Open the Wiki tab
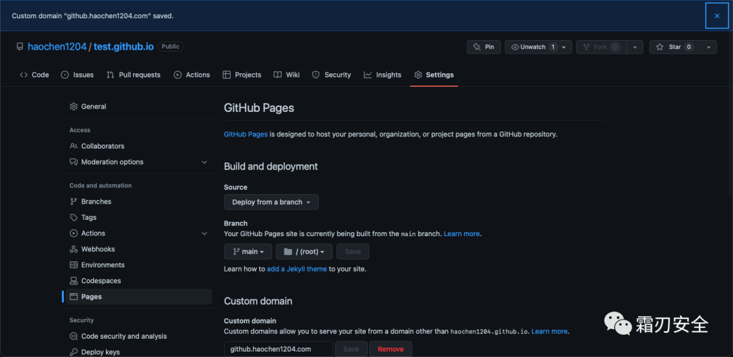 coord(286,75)
